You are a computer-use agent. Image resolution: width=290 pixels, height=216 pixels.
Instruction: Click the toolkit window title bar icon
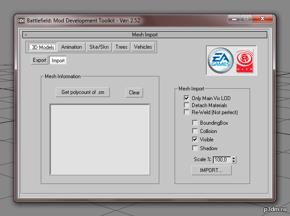(x=21, y=21)
